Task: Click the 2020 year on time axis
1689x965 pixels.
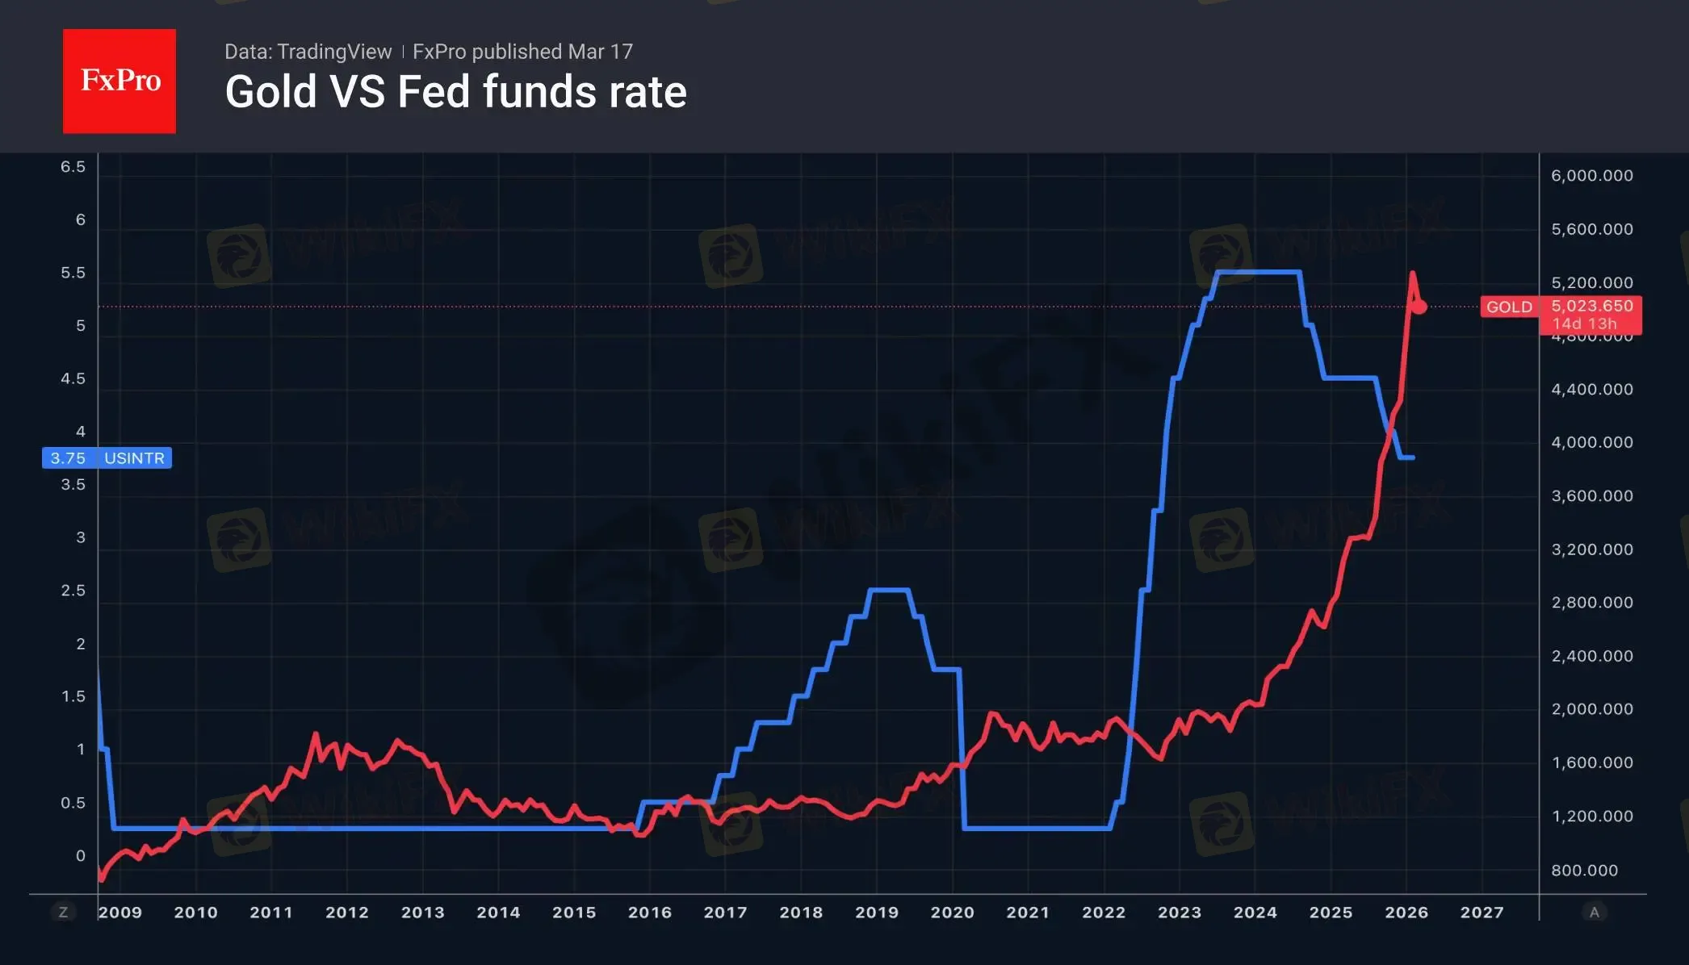Action: pyautogui.click(x=953, y=912)
